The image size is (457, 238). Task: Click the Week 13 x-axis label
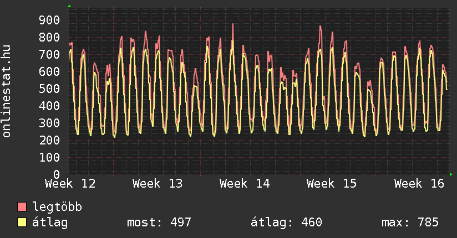pyautogui.click(x=158, y=183)
